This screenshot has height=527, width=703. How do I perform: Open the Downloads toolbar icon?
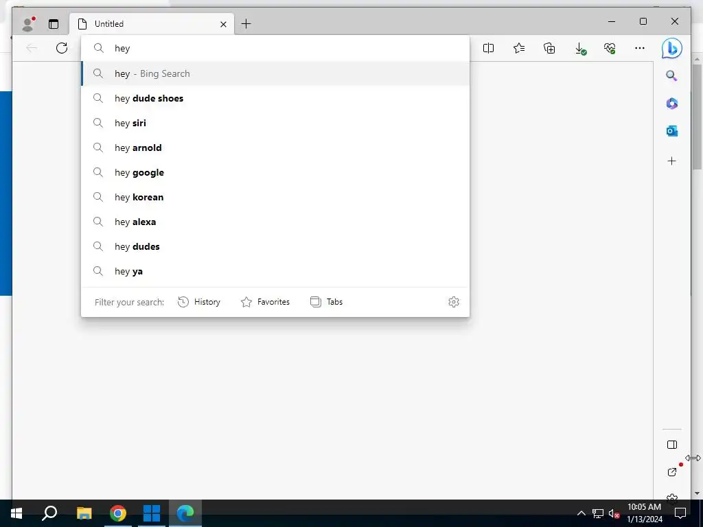pyautogui.click(x=579, y=49)
